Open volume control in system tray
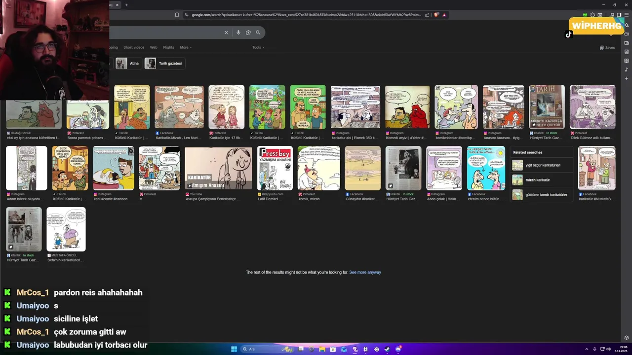The image size is (632, 355). coord(608,349)
